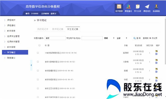Screen dimensions: 166x99
Task: Check the box for the 10:22 note
Action: 38,88
